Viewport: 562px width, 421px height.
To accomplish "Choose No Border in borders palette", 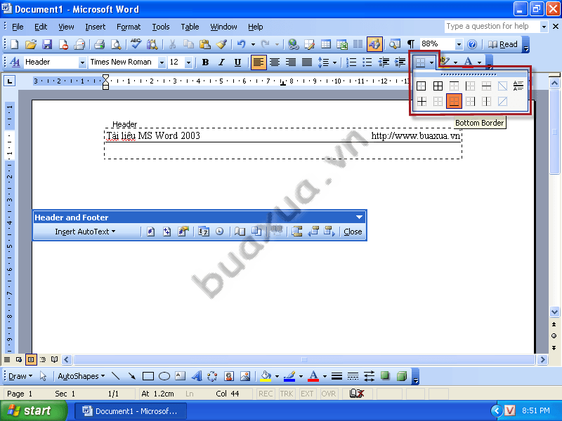I will 438,101.
